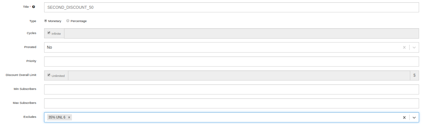Click the dollar sign currency icon
The image size is (423, 124).
(415, 75)
